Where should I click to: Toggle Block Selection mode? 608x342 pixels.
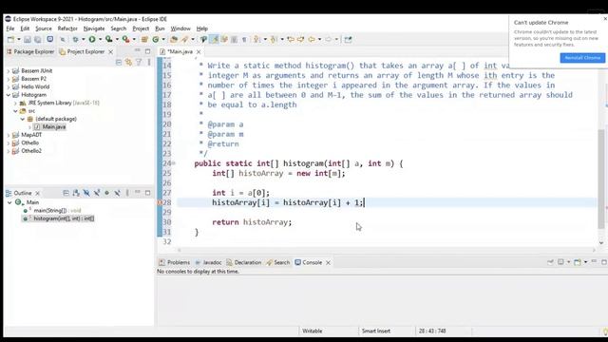coord(235,39)
